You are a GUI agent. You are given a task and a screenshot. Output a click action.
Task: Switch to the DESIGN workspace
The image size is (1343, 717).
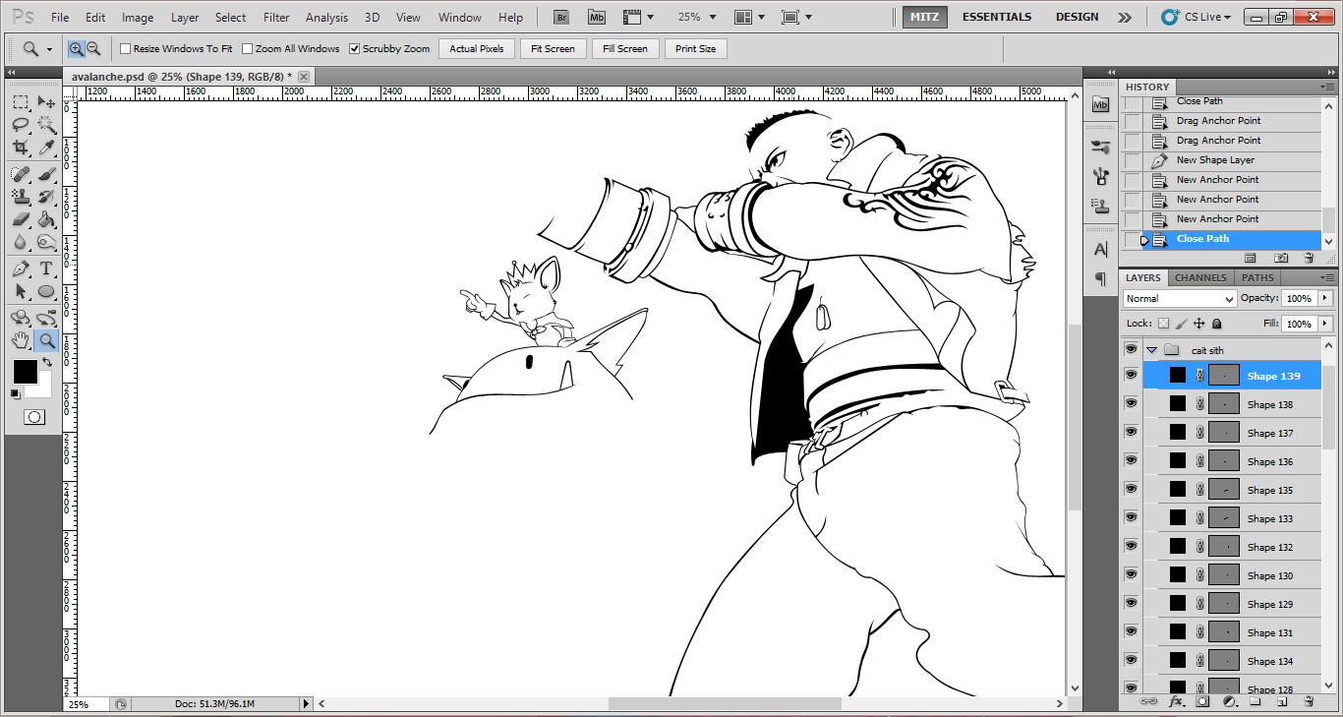click(x=1078, y=17)
